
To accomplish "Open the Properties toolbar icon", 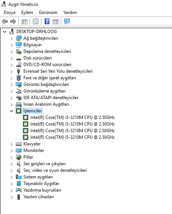I will pyautogui.click(x=35, y=21).
